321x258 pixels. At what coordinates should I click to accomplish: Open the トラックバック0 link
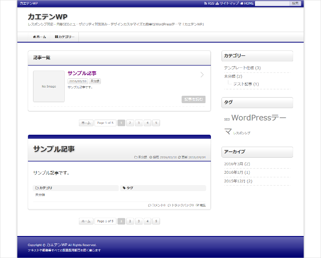point(183,205)
